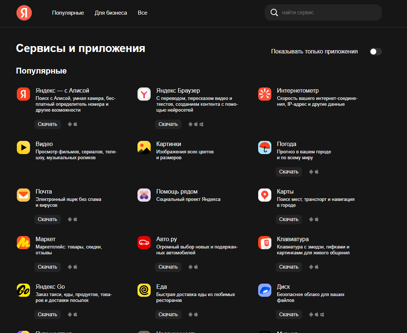Image resolution: width=407 pixels, height=333 pixels.
Task: Open the Диск cloud icon
Action: pos(265,290)
